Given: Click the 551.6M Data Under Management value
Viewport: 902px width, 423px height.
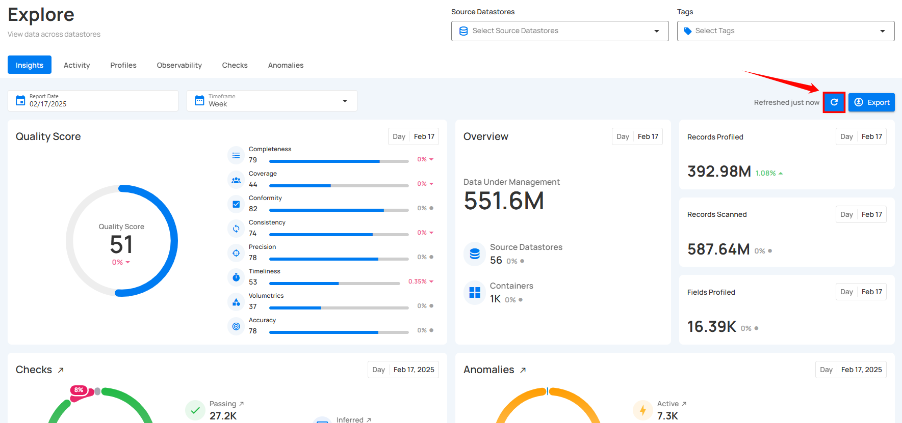Looking at the screenshot, I should tap(504, 201).
